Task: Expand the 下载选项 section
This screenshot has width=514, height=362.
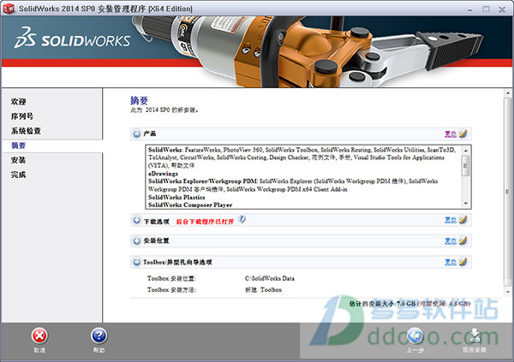Action: pos(137,220)
